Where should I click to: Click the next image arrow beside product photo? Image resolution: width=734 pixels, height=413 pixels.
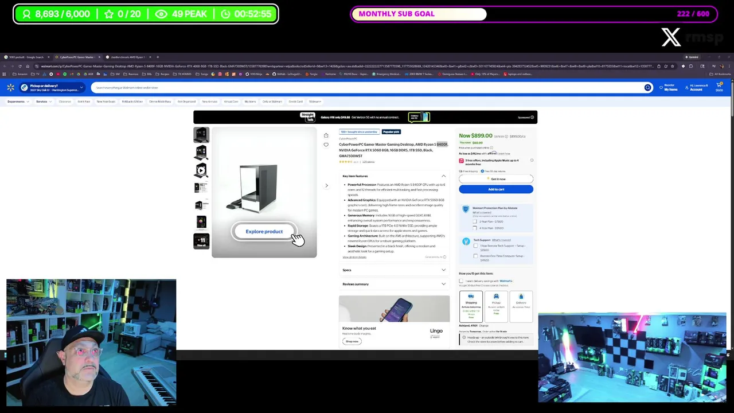[x=326, y=185]
